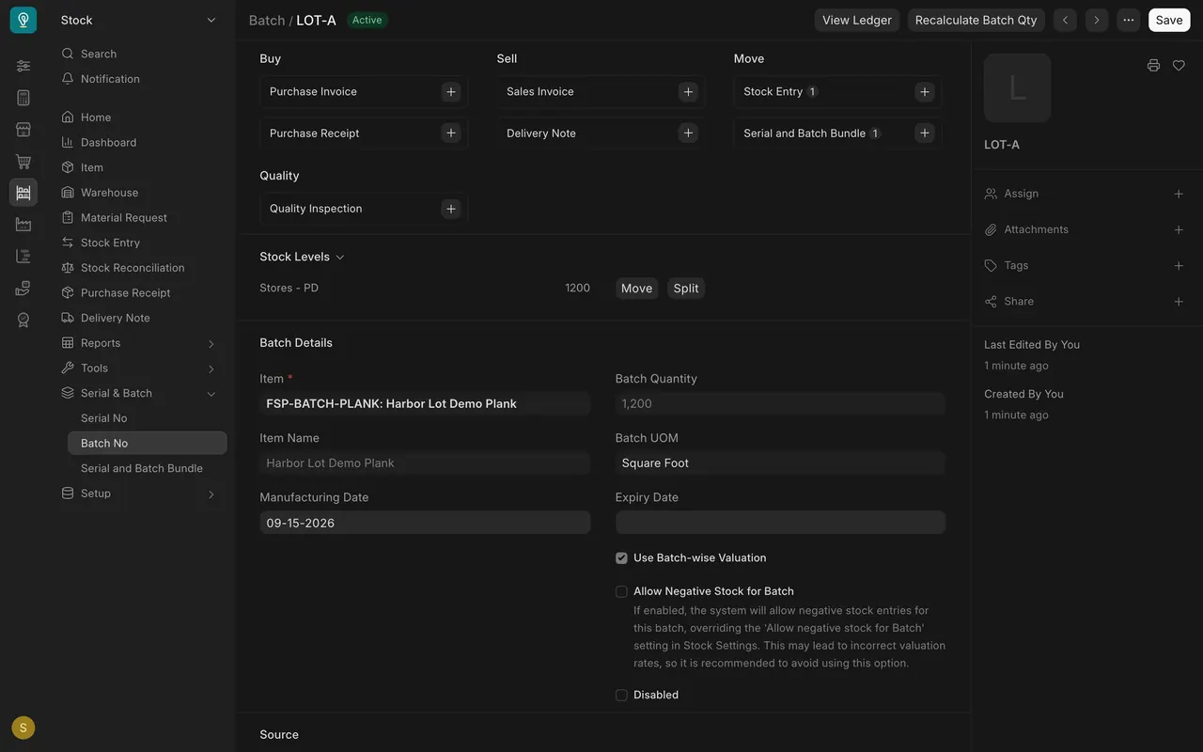Create a Delivery Note using its plus icon
Image resolution: width=1203 pixels, height=752 pixels.
pos(688,133)
